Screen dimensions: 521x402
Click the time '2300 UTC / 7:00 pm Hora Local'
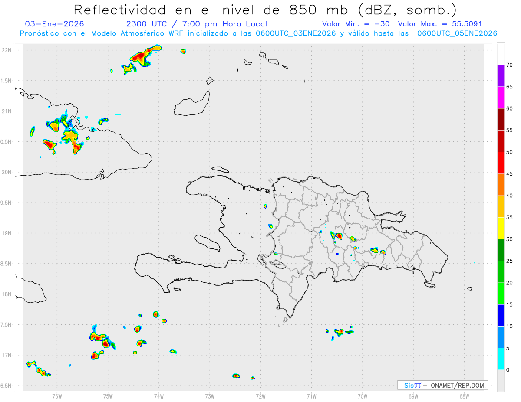pyautogui.click(x=196, y=24)
